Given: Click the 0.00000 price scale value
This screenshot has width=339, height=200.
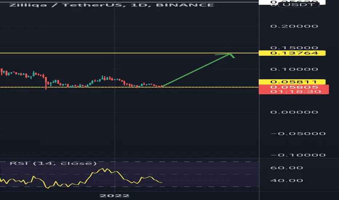Looking at the screenshot, I should [294, 112].
